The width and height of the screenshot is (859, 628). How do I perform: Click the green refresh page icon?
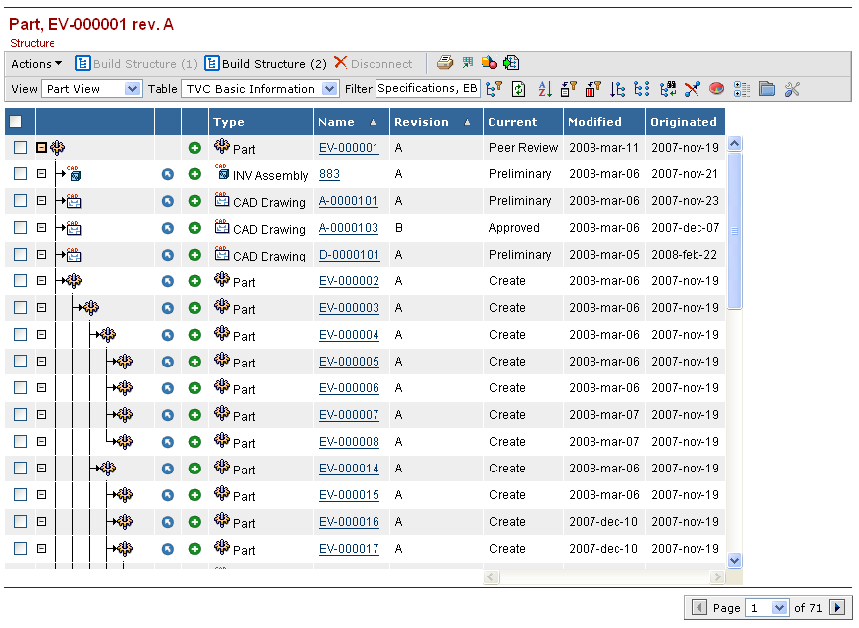click(519, 89)
